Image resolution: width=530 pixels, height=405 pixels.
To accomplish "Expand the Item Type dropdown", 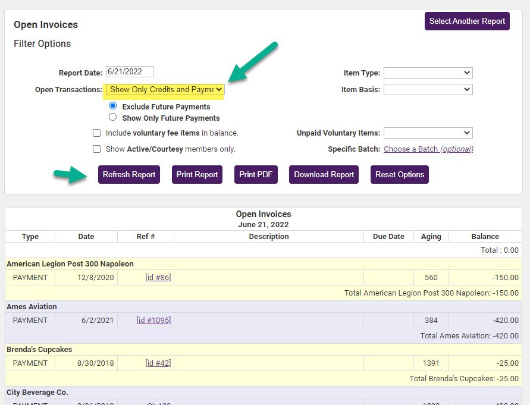I will pos(428,73).
